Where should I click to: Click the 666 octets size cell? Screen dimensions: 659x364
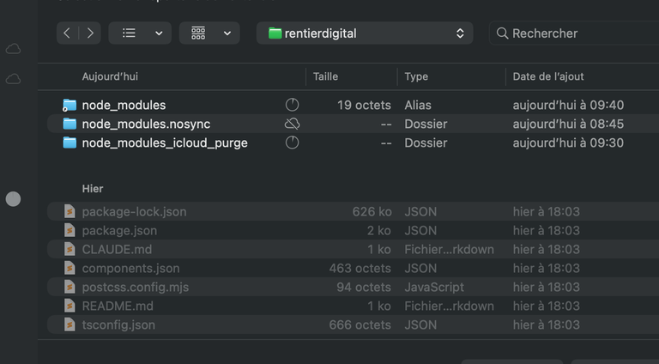point(360,325)
